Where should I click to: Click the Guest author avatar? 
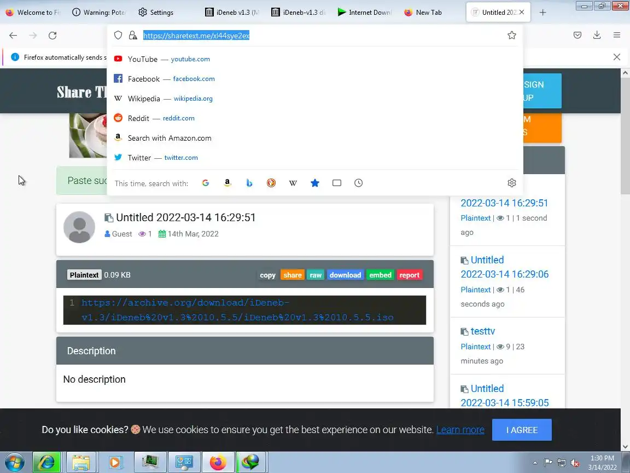click(x=79, y=227)
